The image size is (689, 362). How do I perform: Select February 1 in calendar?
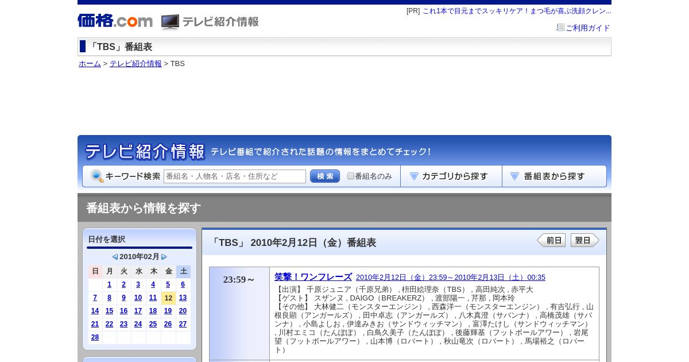click(x=110, y=284)
